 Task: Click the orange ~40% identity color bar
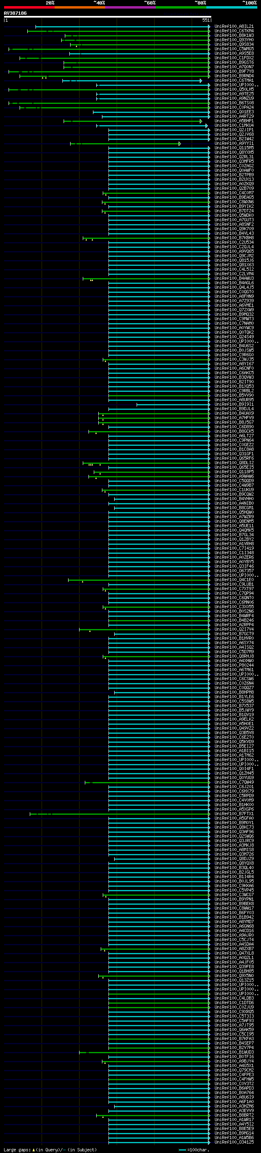tap(80, 7)
